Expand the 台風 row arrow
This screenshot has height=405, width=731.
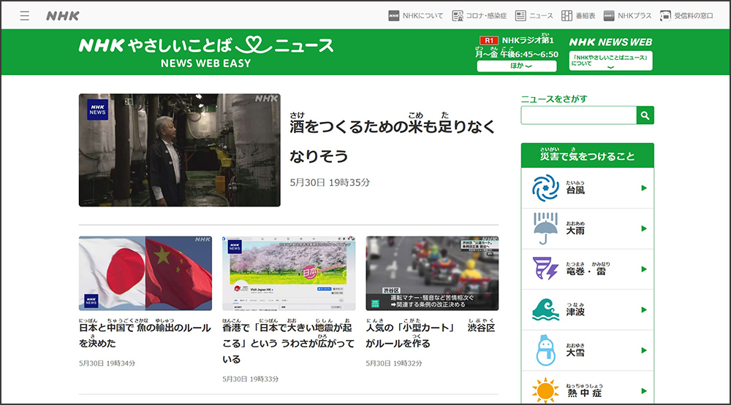click(644, 188)
